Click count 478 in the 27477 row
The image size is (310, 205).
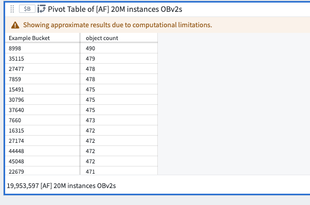119,69
